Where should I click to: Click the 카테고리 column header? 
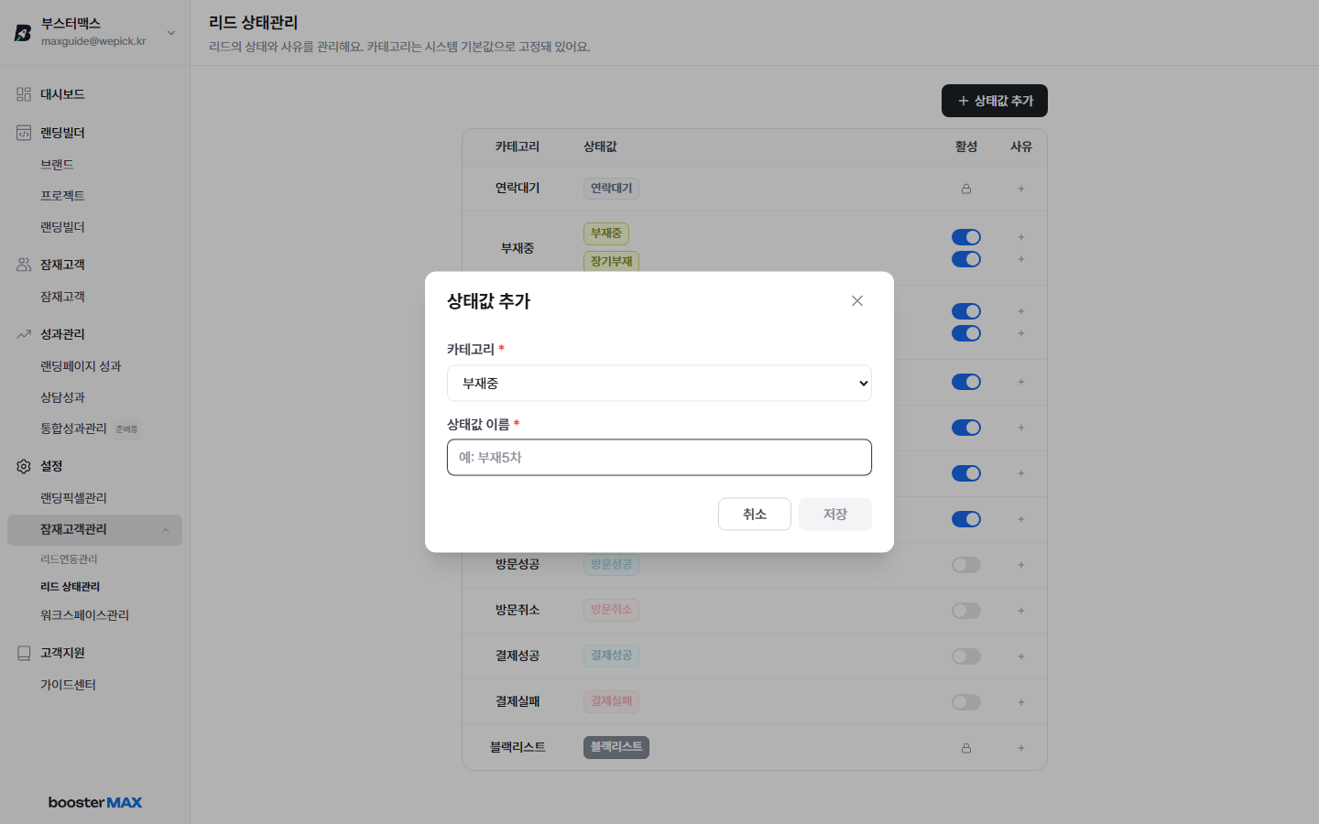tap(518, 146)
